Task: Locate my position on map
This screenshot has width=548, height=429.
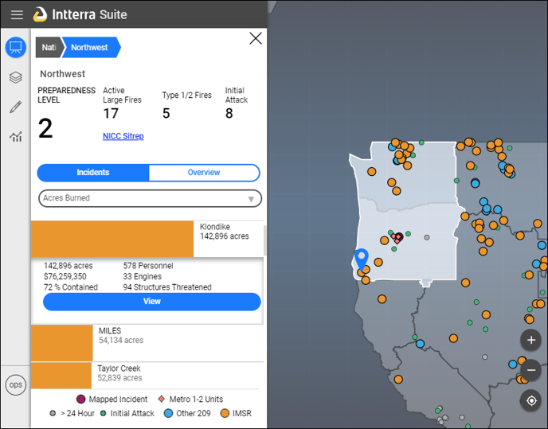Action: point(530,400)
